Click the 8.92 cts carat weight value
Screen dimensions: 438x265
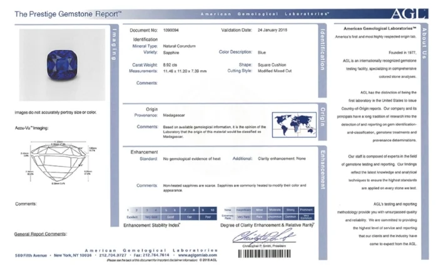tap(170, 65)
